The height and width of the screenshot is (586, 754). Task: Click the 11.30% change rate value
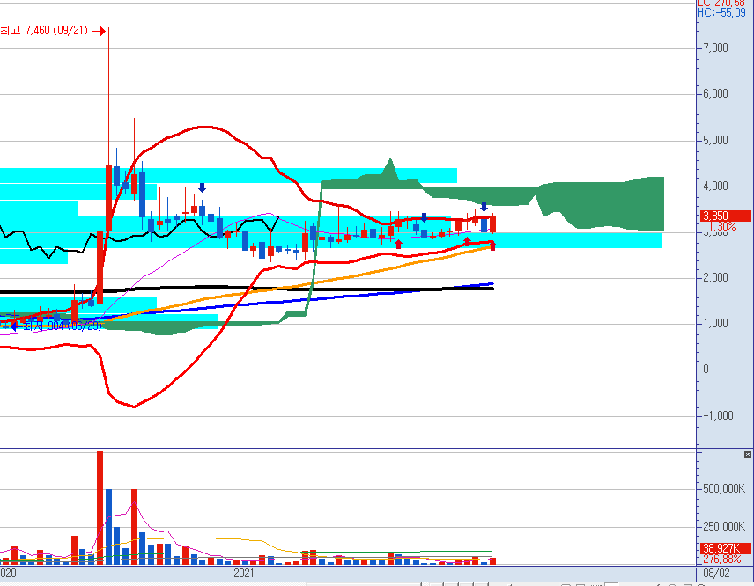(720, 226)
